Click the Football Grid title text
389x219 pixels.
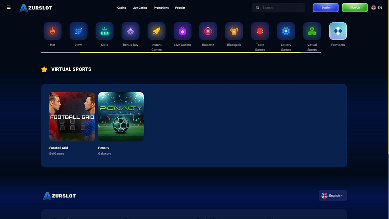click(58, 148)
